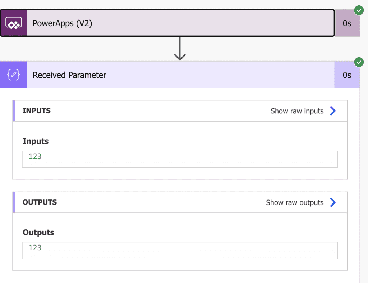Click the PowerApps (V2) trigger icon
The image size is (368, 283).
(x=14, y=22)
